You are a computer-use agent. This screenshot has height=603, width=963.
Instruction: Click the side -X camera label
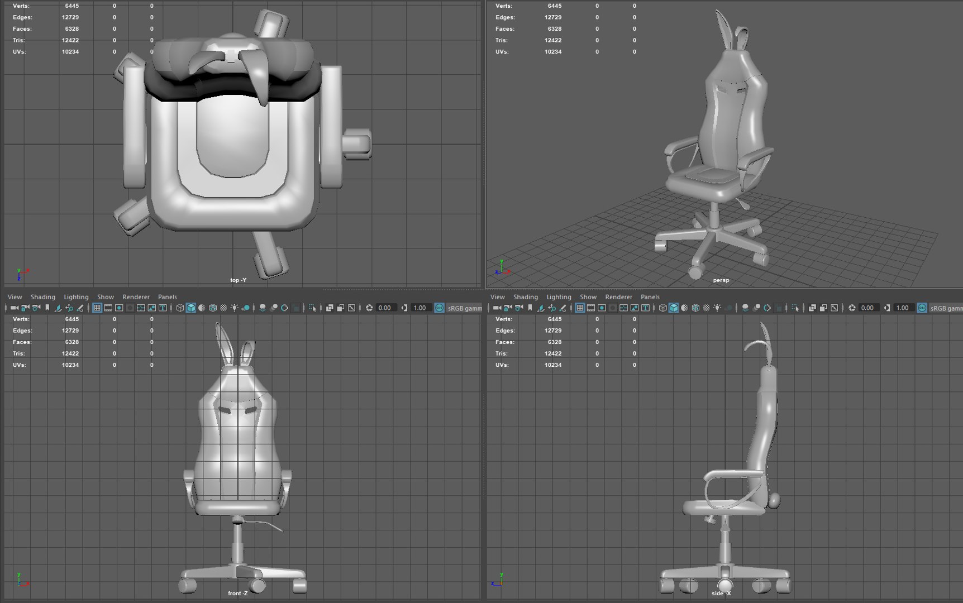721,594
